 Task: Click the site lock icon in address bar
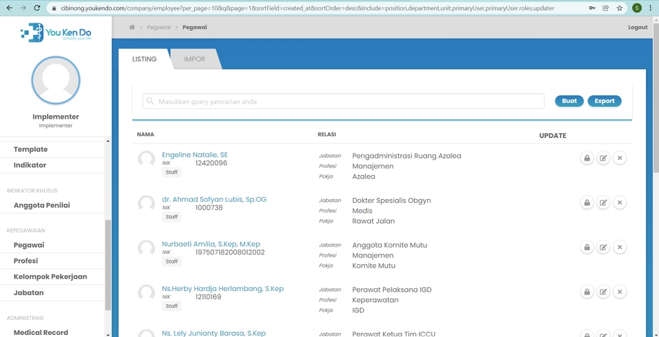click(x=54, y=8)
